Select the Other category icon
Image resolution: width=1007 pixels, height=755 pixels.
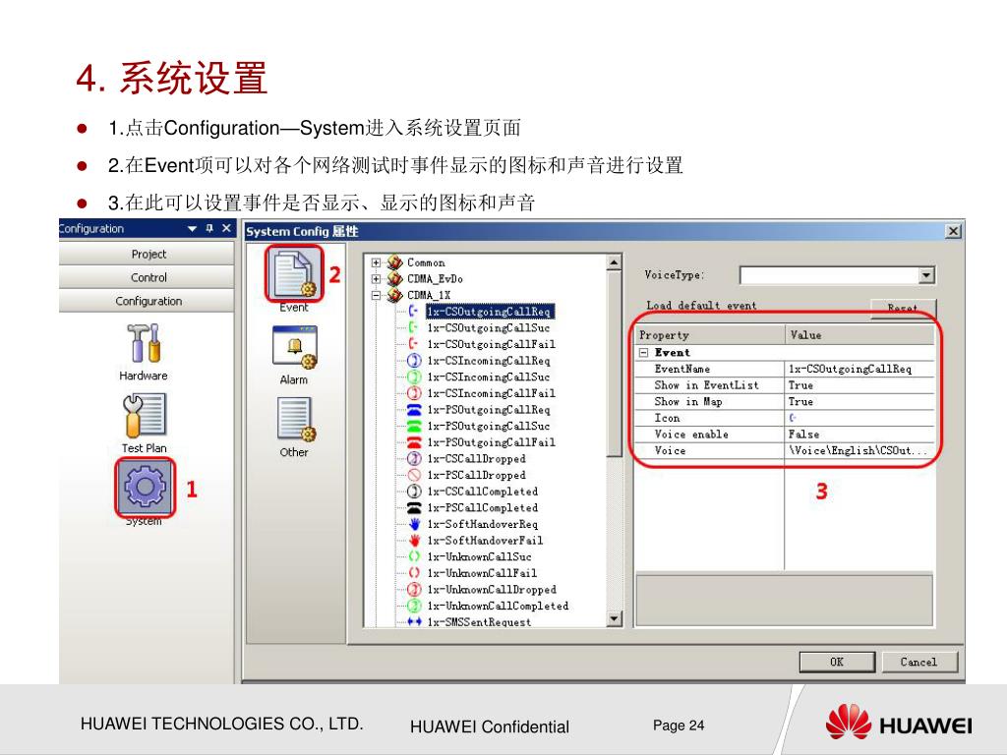pyautogui.click(x=295, y=419)
